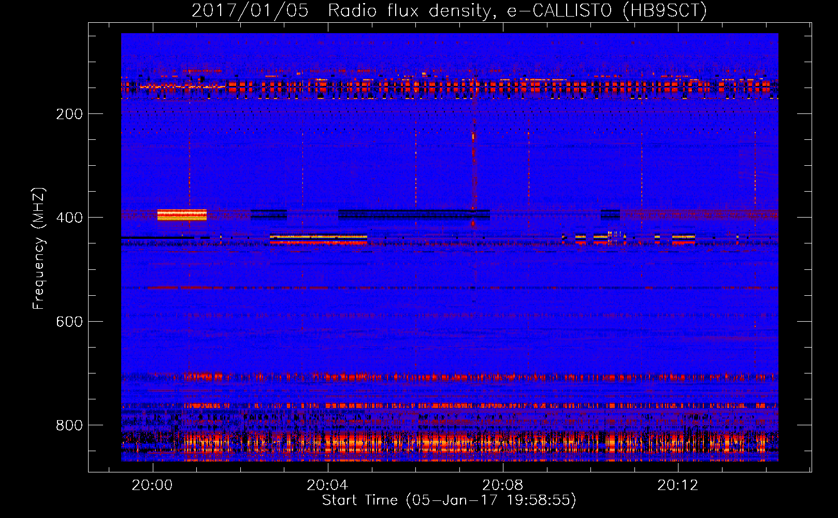Click the 20:12 time tick label
838x518 pixels.
point(677,485)
